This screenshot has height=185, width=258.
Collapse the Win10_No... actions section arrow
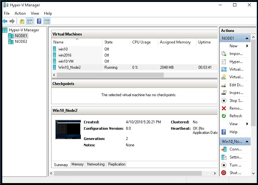tap(247, 142)
